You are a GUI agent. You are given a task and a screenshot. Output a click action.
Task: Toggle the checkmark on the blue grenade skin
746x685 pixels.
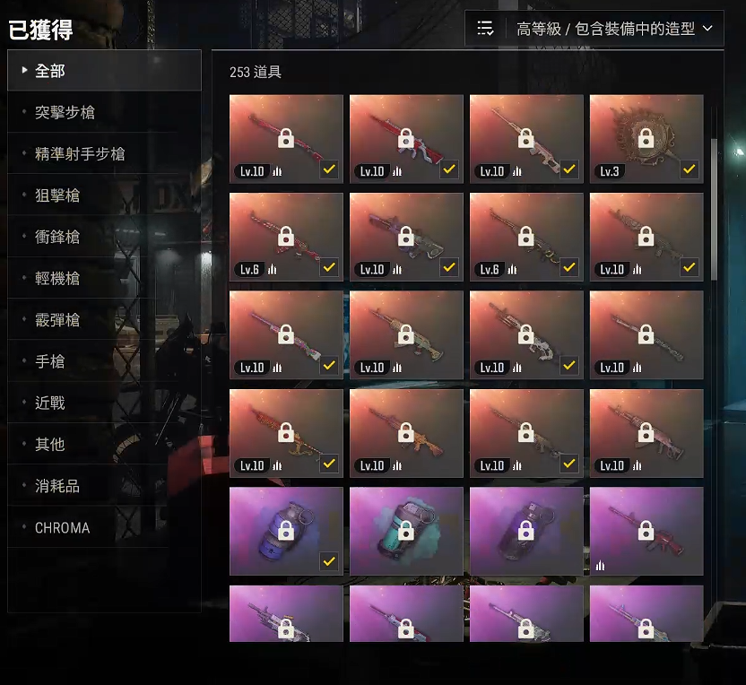329,561
